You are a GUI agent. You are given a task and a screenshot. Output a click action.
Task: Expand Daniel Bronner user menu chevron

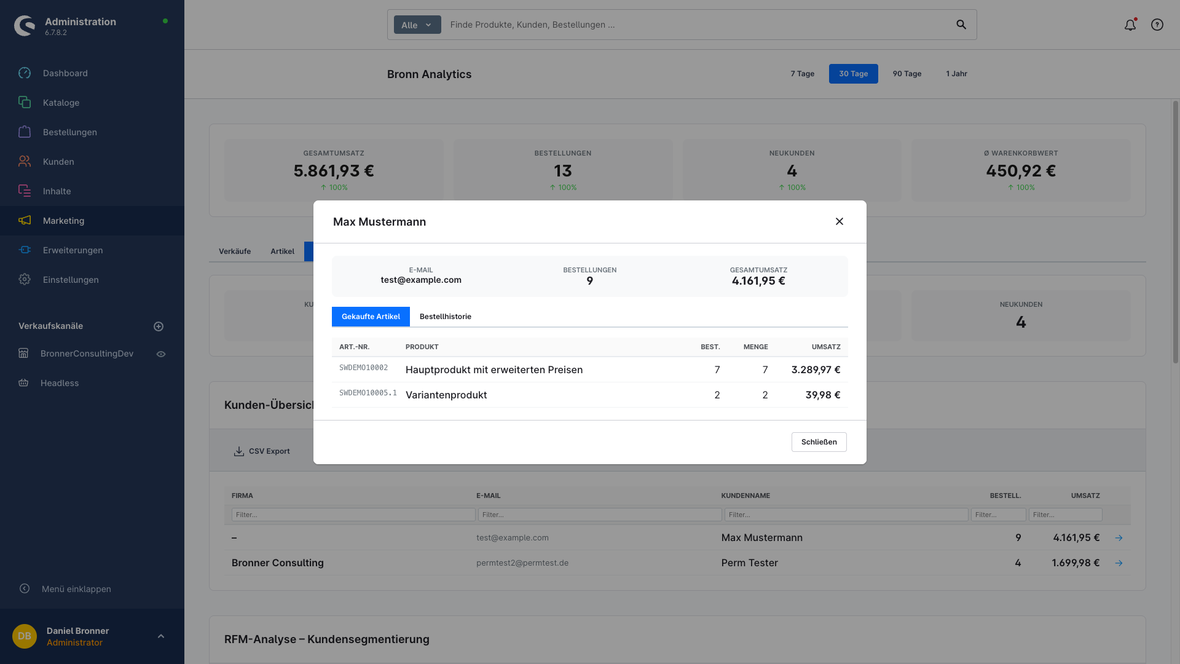coord(161,636)
